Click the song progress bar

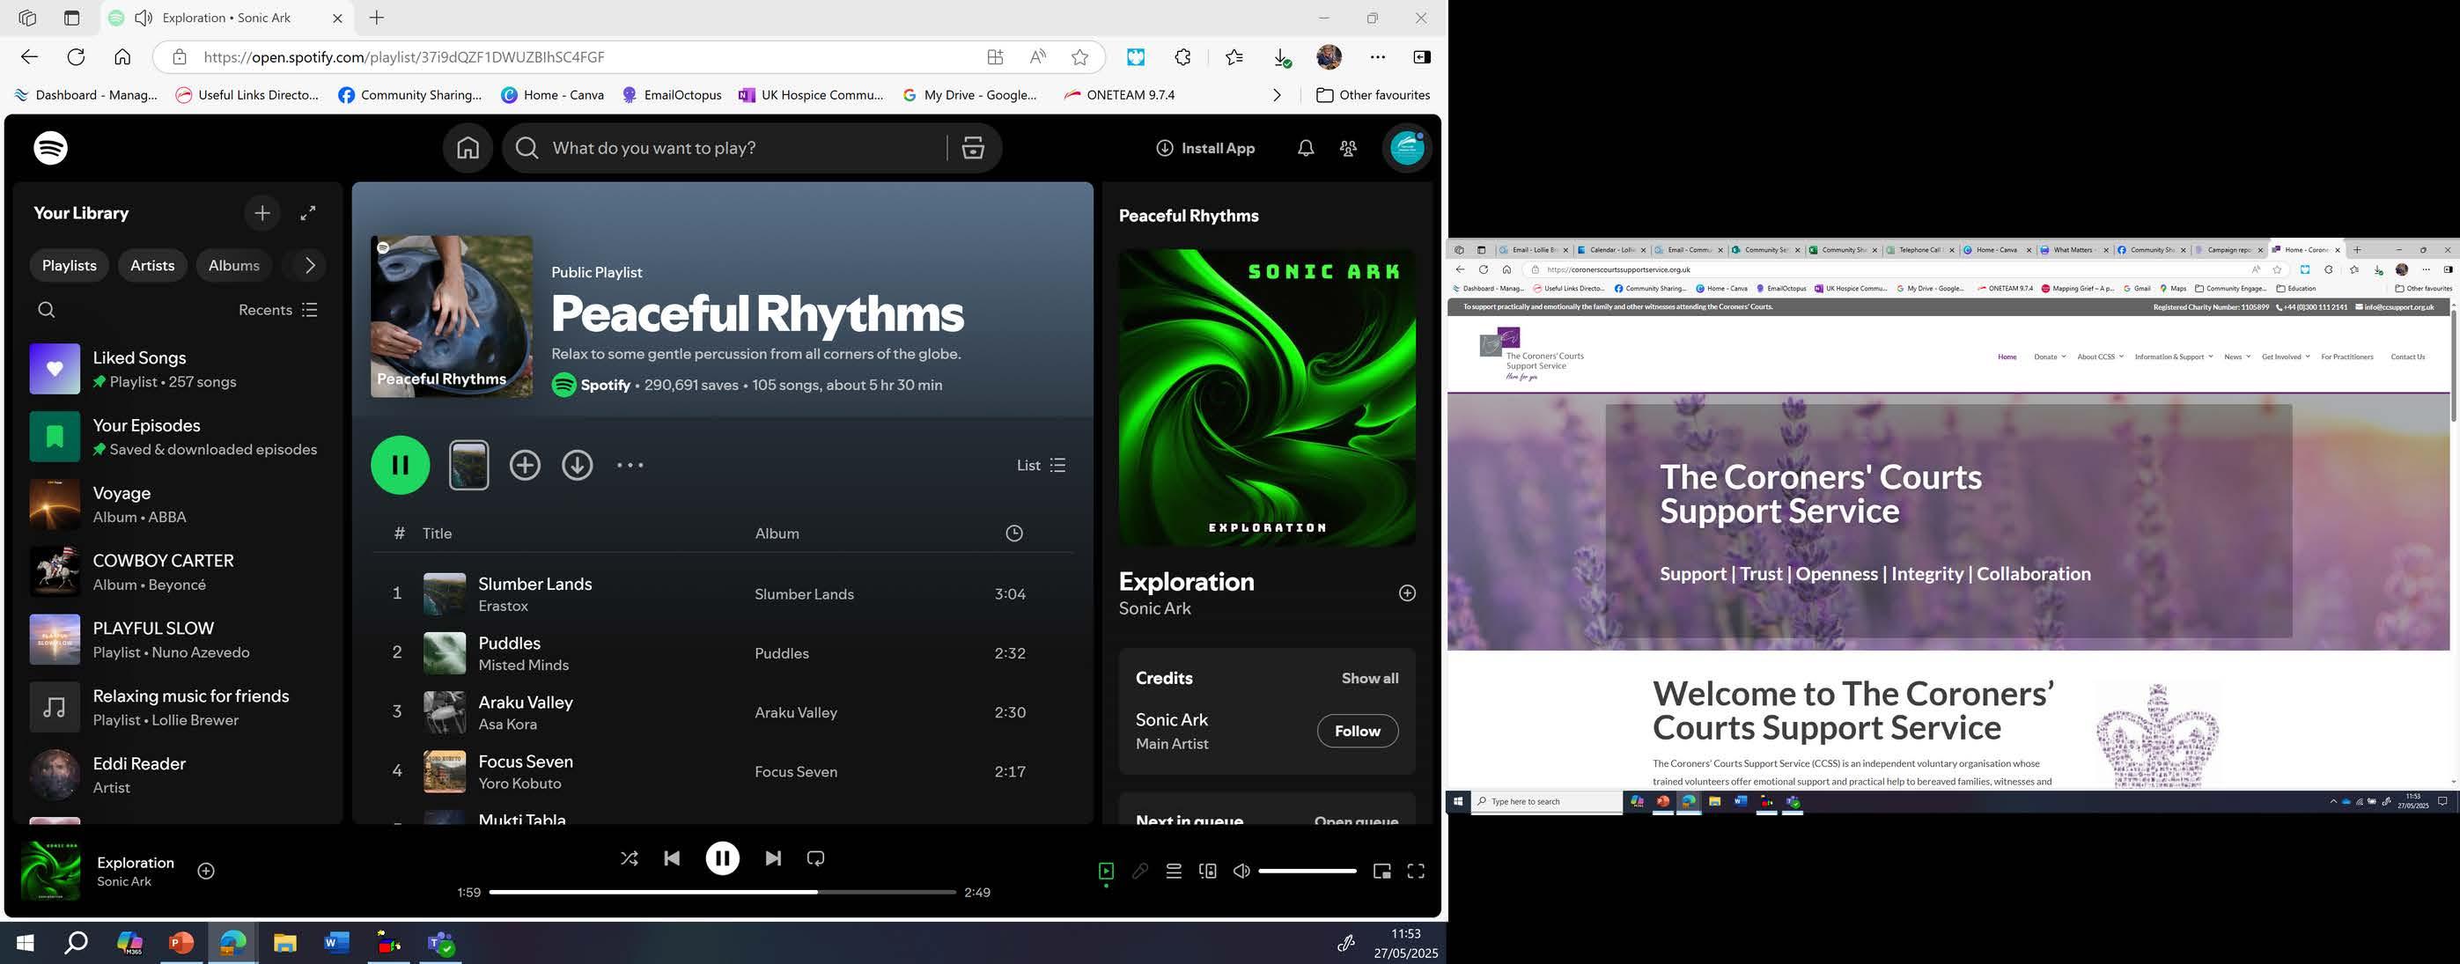[x=721, y=893]
